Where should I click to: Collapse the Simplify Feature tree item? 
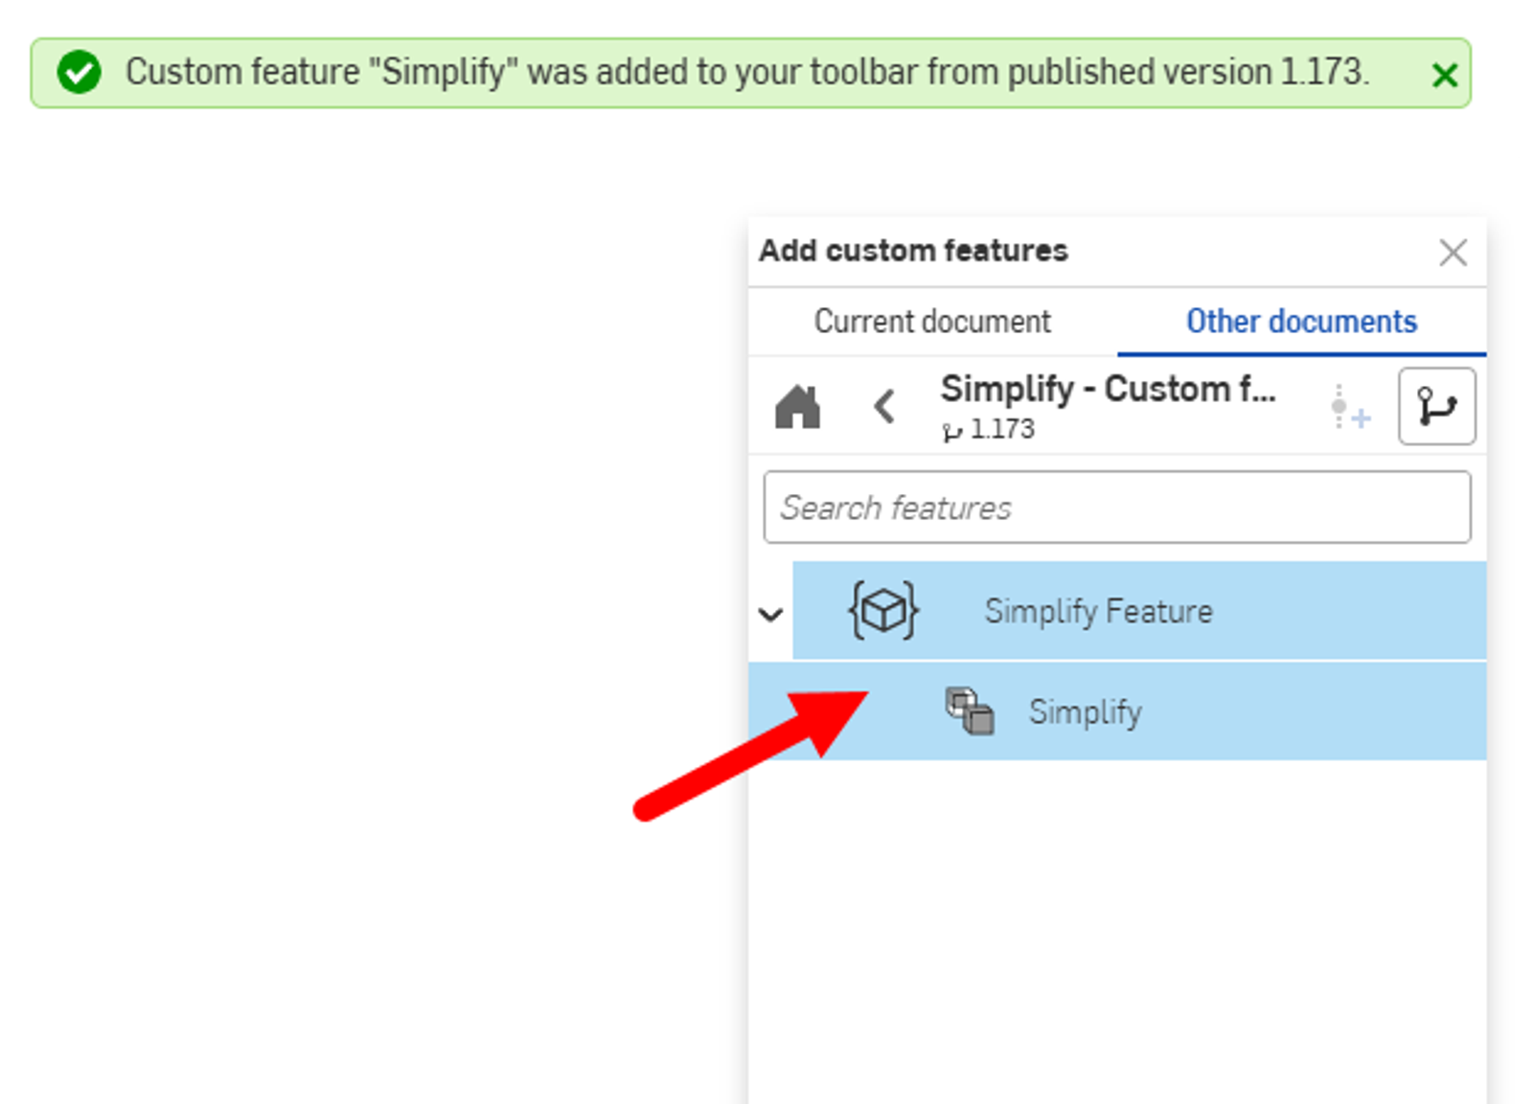tap(769, 615)
